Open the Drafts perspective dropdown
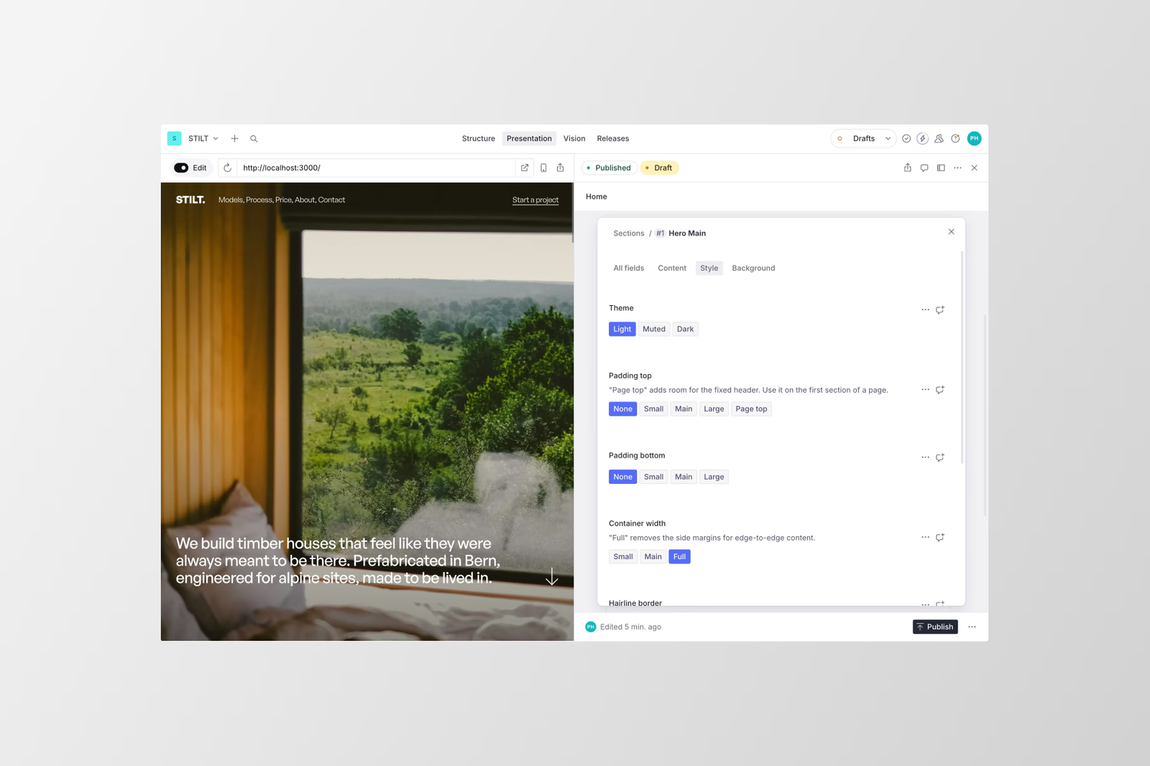This screenshot has height=766, width=1150. [x=863, y=139]
